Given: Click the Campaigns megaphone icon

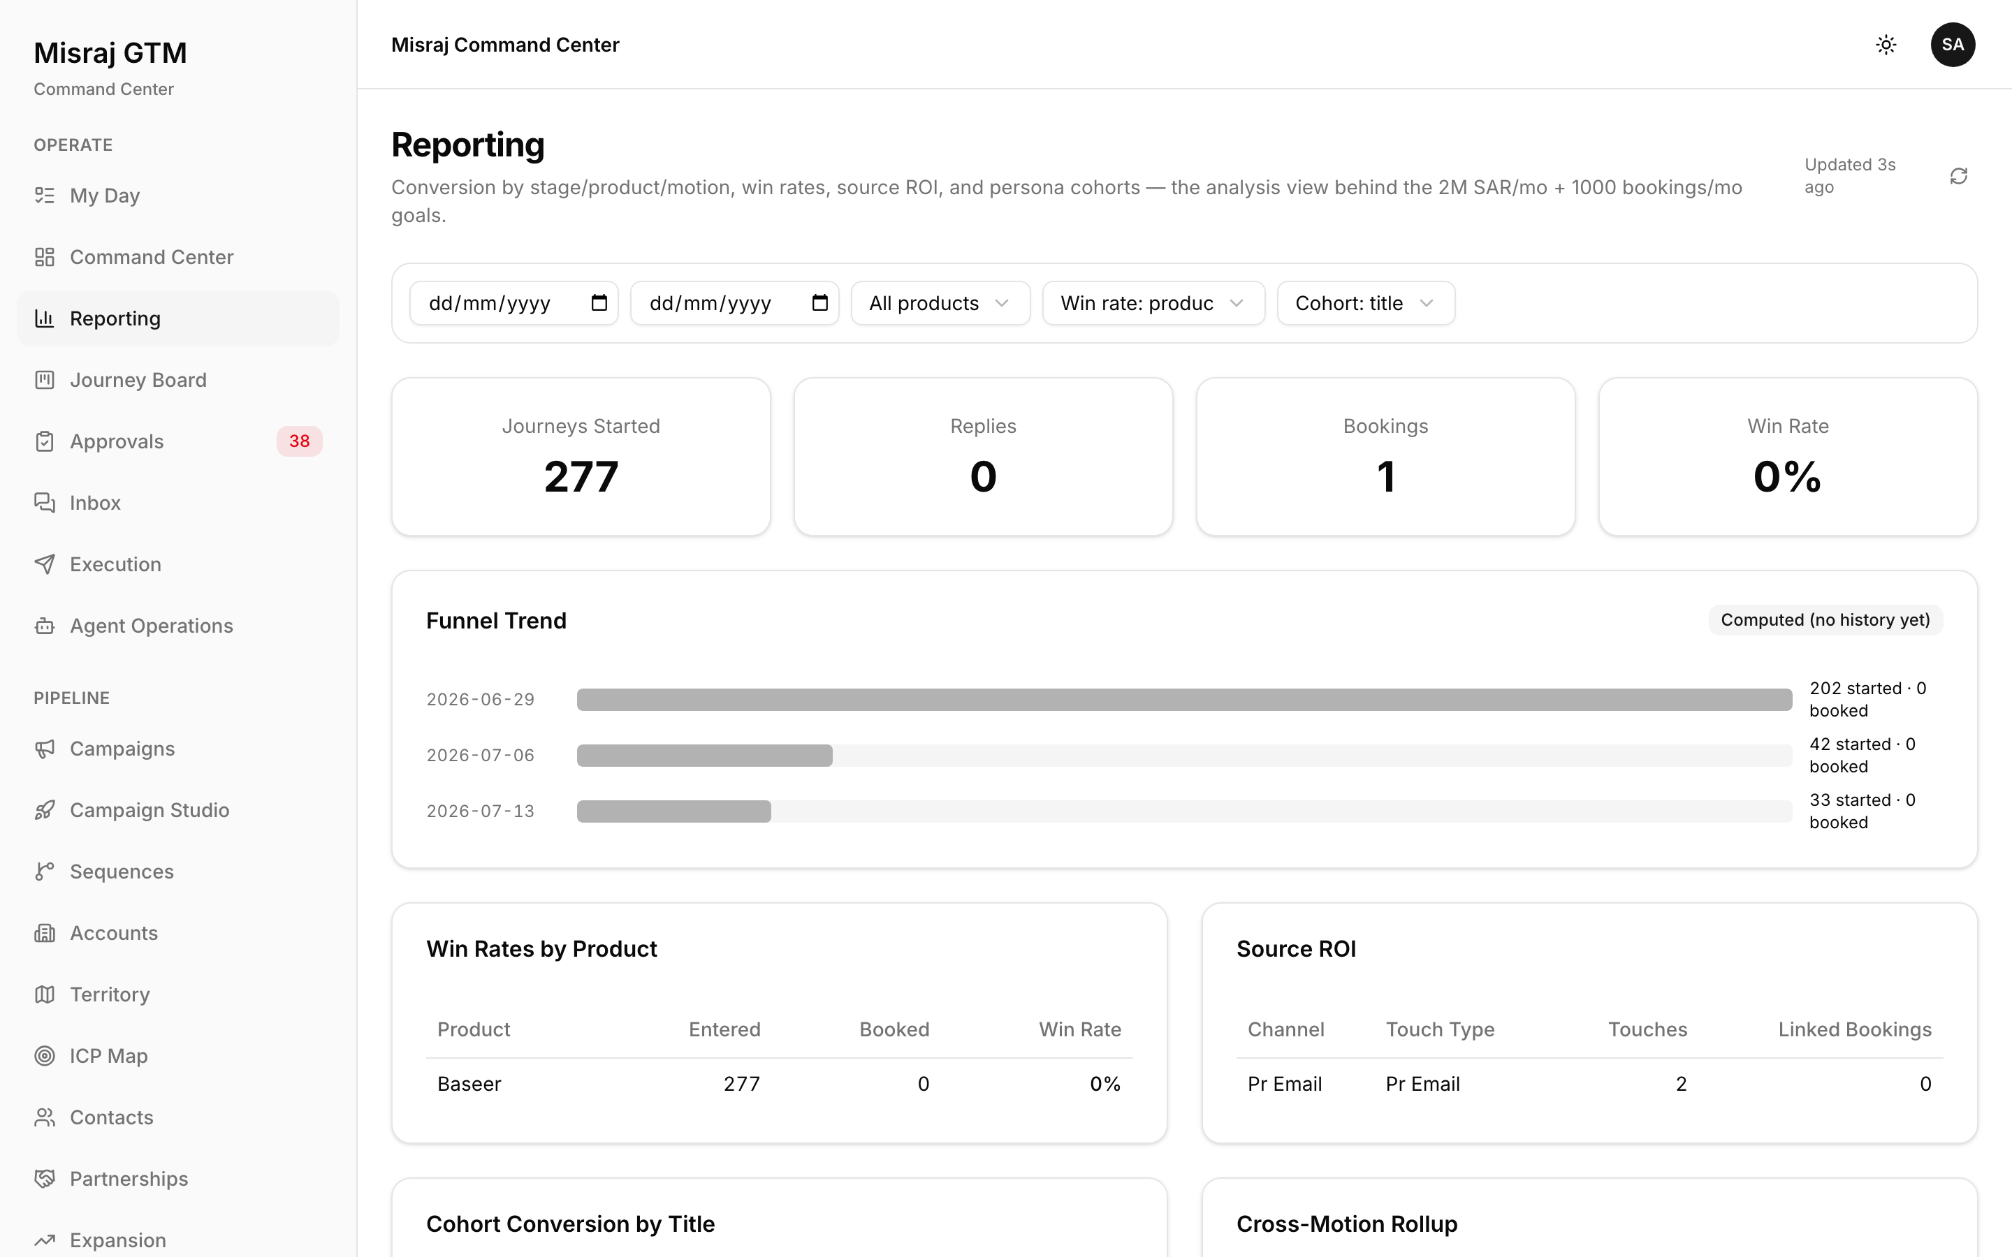Looking at the screenshot, I should [x=45, y=749].
